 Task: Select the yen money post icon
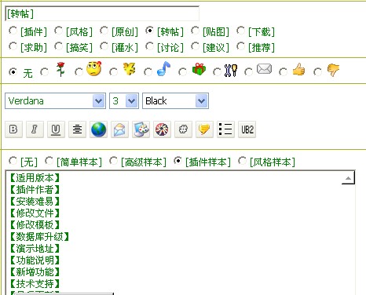[x=113, y=71]
